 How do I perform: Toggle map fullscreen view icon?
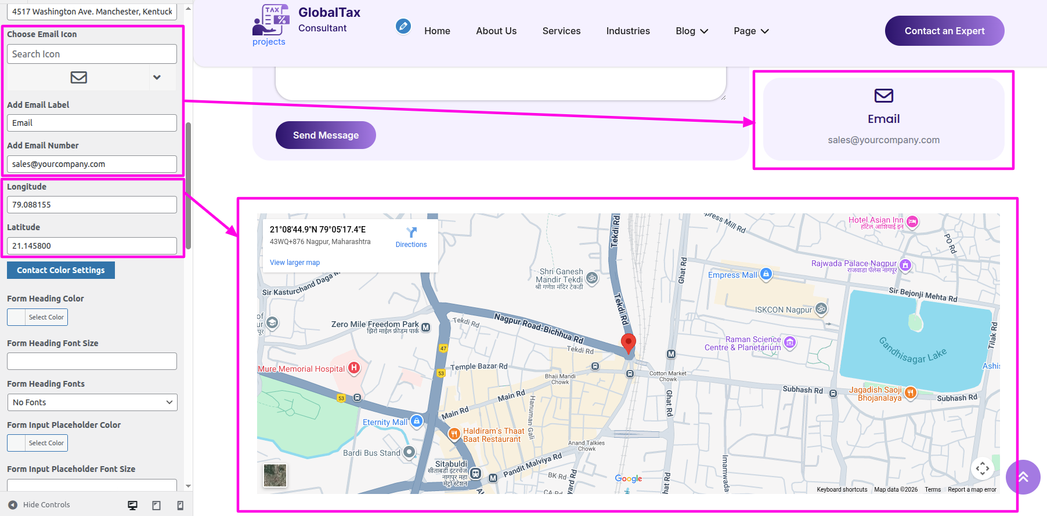coord(982,468)
